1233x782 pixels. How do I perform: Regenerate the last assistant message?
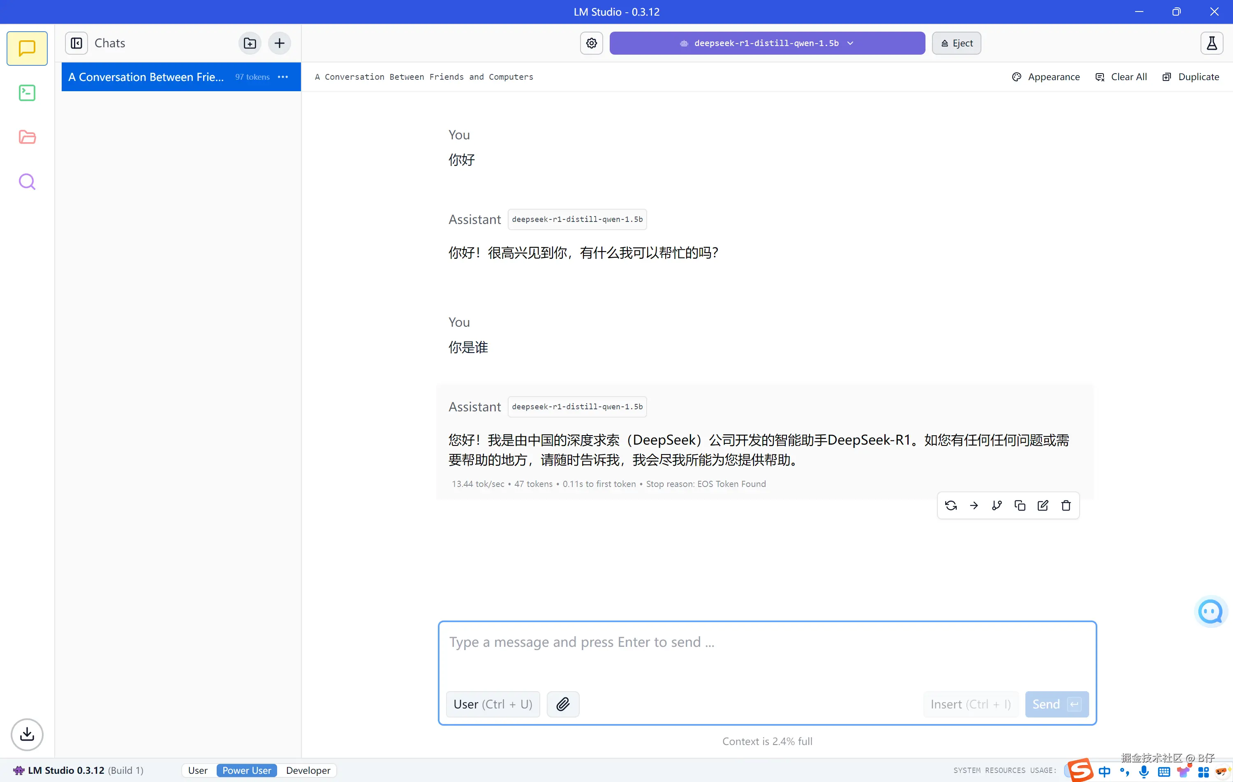click(x=951, y=505)
